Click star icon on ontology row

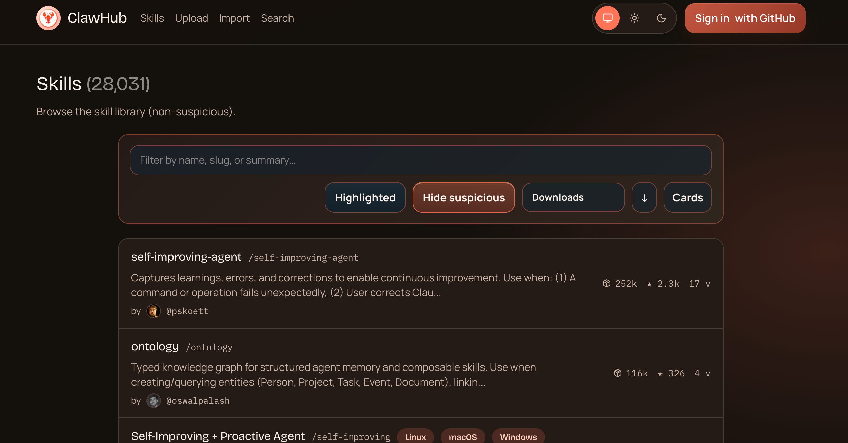click(x=660, y=374)
